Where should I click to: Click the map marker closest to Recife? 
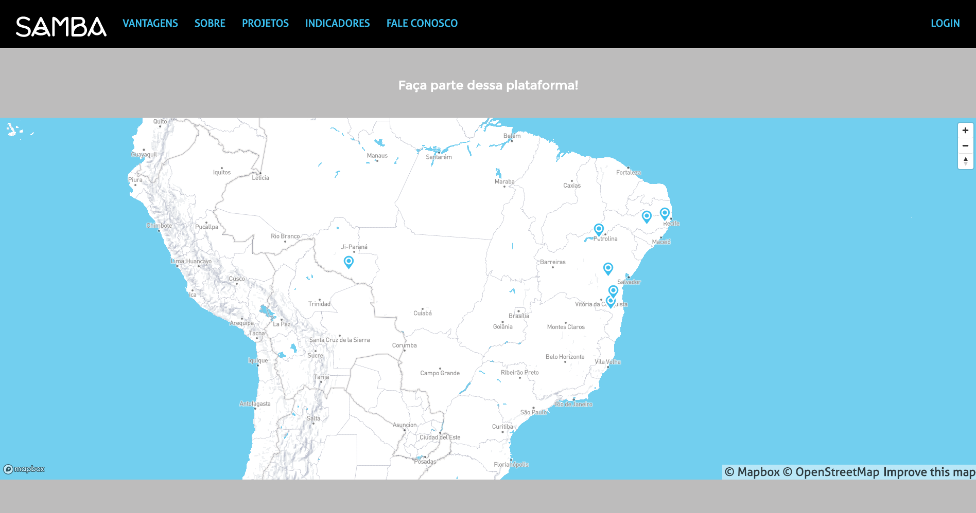coord(665,213)
